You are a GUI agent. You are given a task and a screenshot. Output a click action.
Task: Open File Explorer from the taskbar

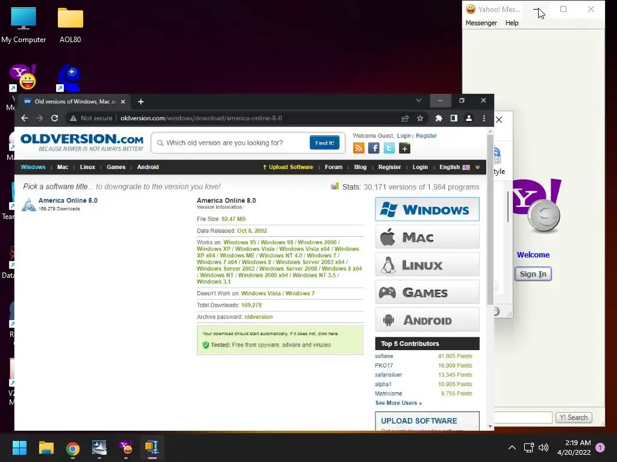click(x=46, y=448)
